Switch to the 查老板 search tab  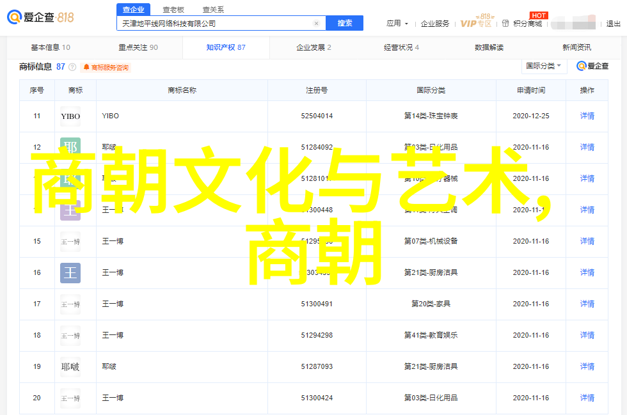[x=173, y=10]
